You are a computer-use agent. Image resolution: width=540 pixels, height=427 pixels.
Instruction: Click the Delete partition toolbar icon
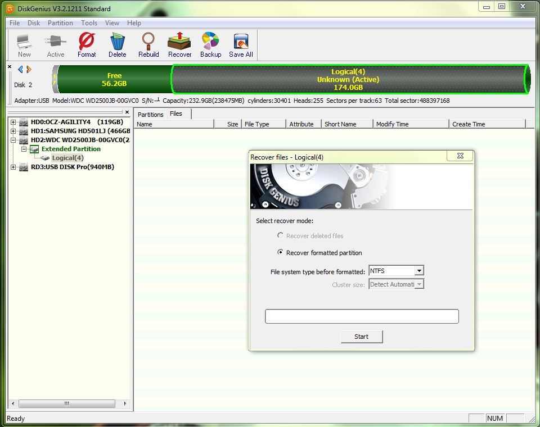(118, 45)
